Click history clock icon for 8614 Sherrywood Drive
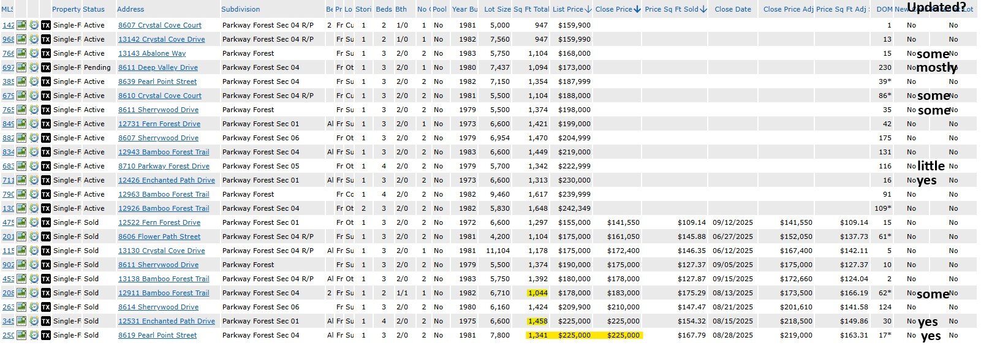 click(34, 307)
